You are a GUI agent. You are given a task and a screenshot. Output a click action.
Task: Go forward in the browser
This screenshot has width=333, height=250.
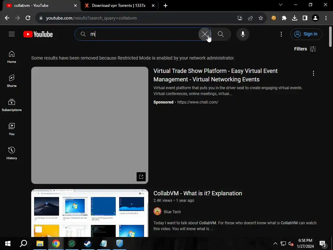point(18,18)
